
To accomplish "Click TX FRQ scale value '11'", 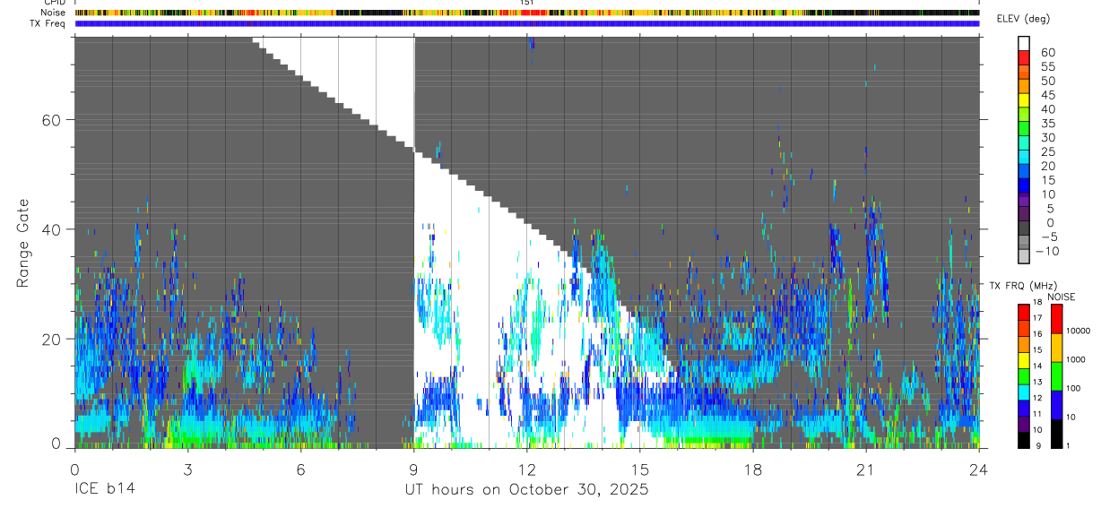I will (x=1037, y=414).
